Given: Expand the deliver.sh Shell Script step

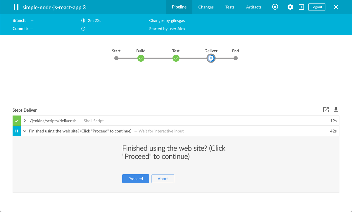Looking at the screenshot, I should [x=25, y=121].
